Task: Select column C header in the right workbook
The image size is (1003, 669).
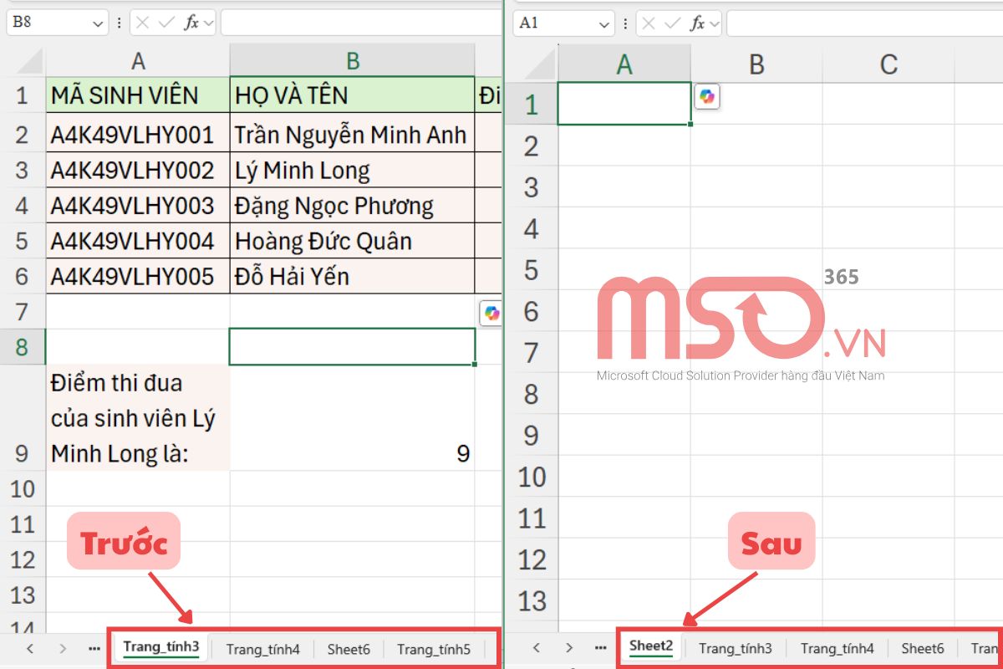Action: point(888,64)
